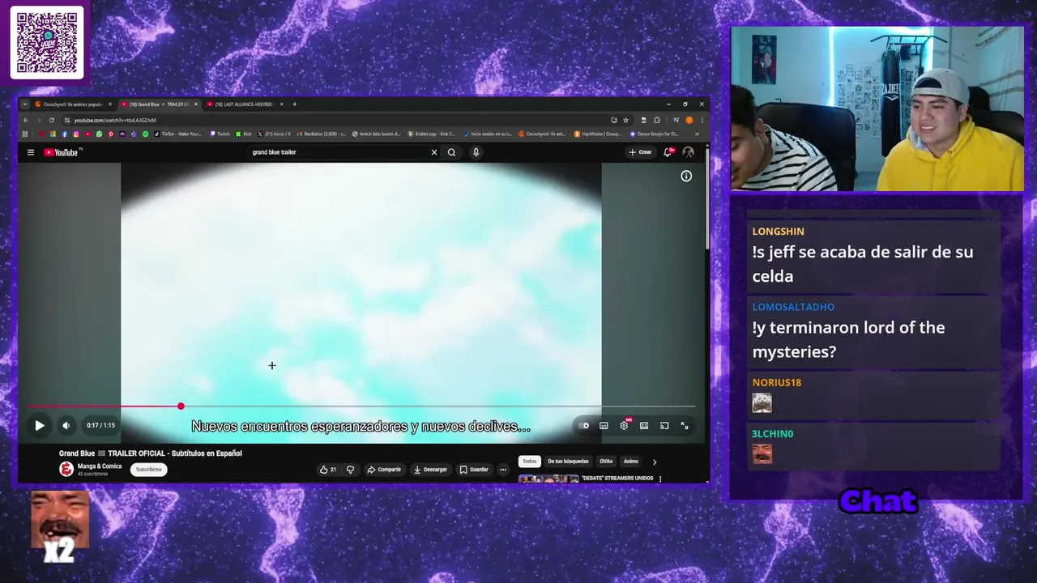Select the OVAs filter chip
Image resolution: width=1037 pixels, height=583 pixels.
(x=606, y=462)
